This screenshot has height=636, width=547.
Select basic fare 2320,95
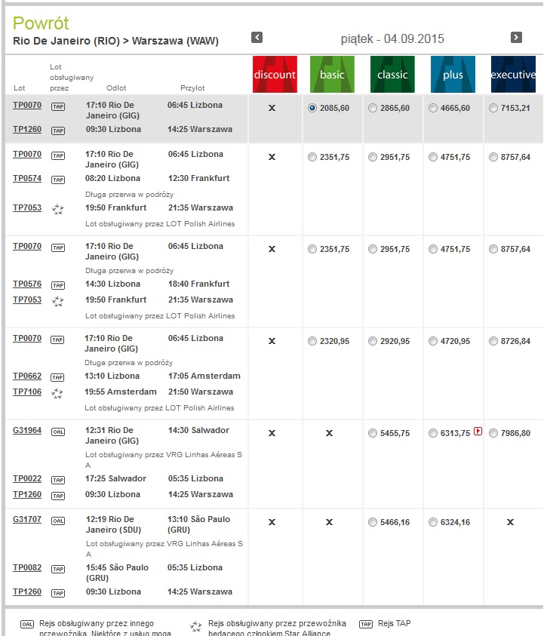[x=312, y=341]
